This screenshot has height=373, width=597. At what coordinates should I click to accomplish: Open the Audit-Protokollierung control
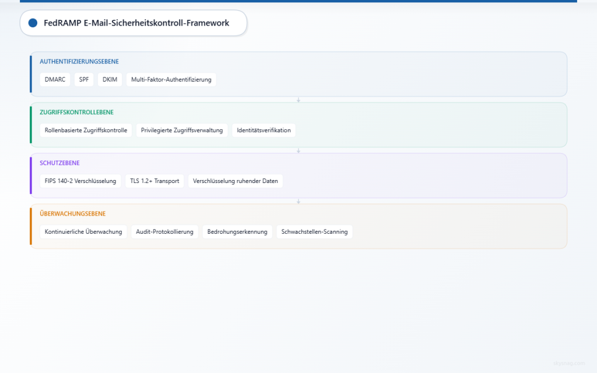tap(164, 231)
